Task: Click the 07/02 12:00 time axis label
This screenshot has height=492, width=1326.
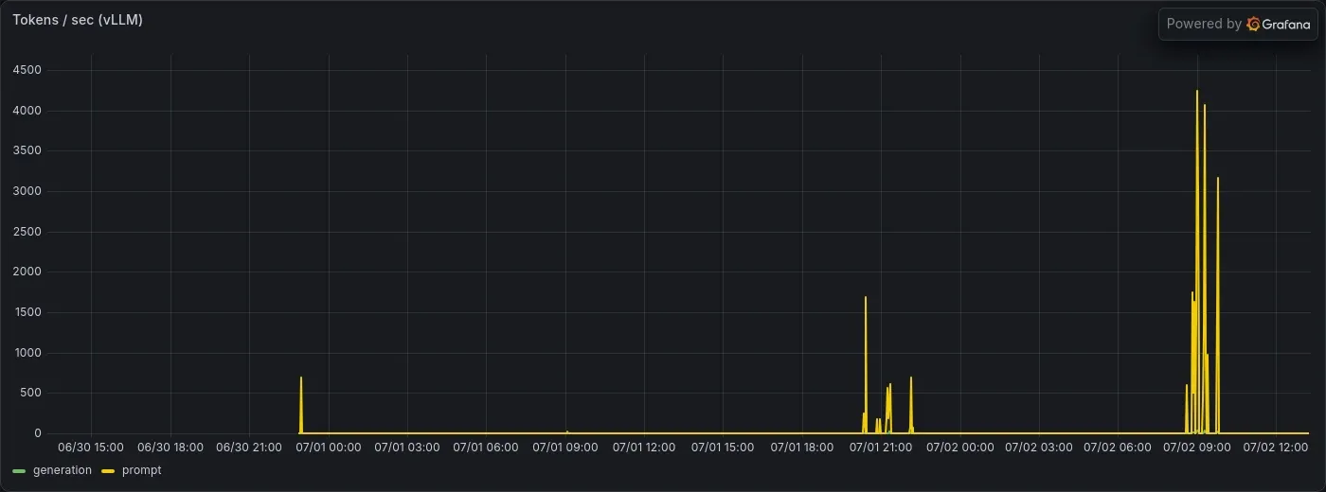Action: (1276, 447)
